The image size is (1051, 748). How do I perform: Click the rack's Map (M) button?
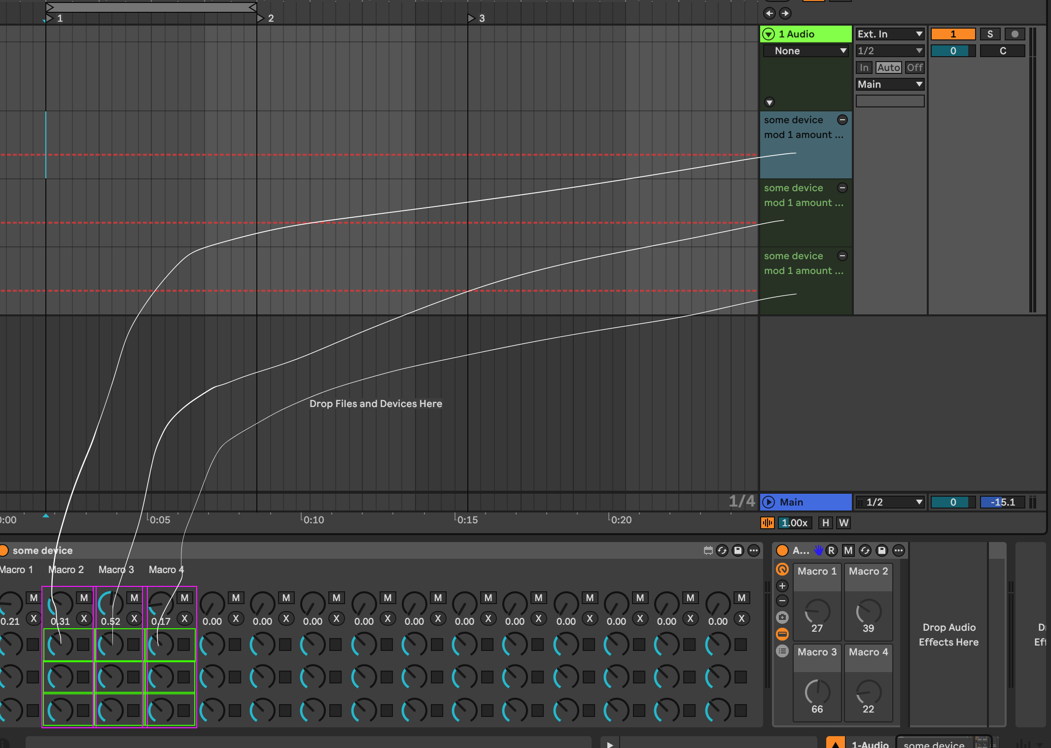tap(848, 550)
